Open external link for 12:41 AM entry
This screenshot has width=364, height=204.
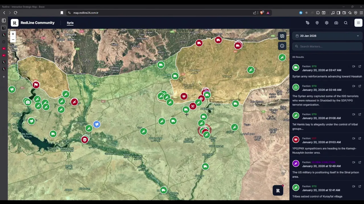360,186
